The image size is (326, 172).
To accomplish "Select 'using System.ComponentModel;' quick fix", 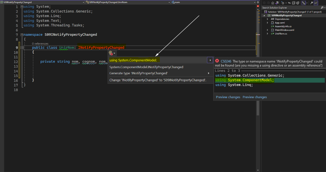I will coord(133,60).
